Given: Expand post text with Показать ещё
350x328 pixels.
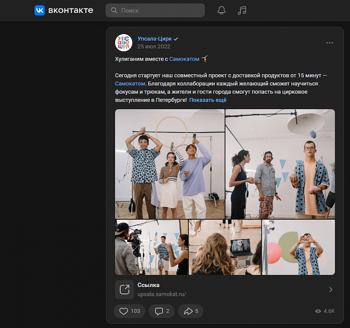Looking at the screenshot, I should pyautogui.click(x=207, y=100).
